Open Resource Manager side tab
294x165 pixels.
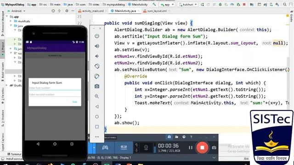tap(2, 23)
